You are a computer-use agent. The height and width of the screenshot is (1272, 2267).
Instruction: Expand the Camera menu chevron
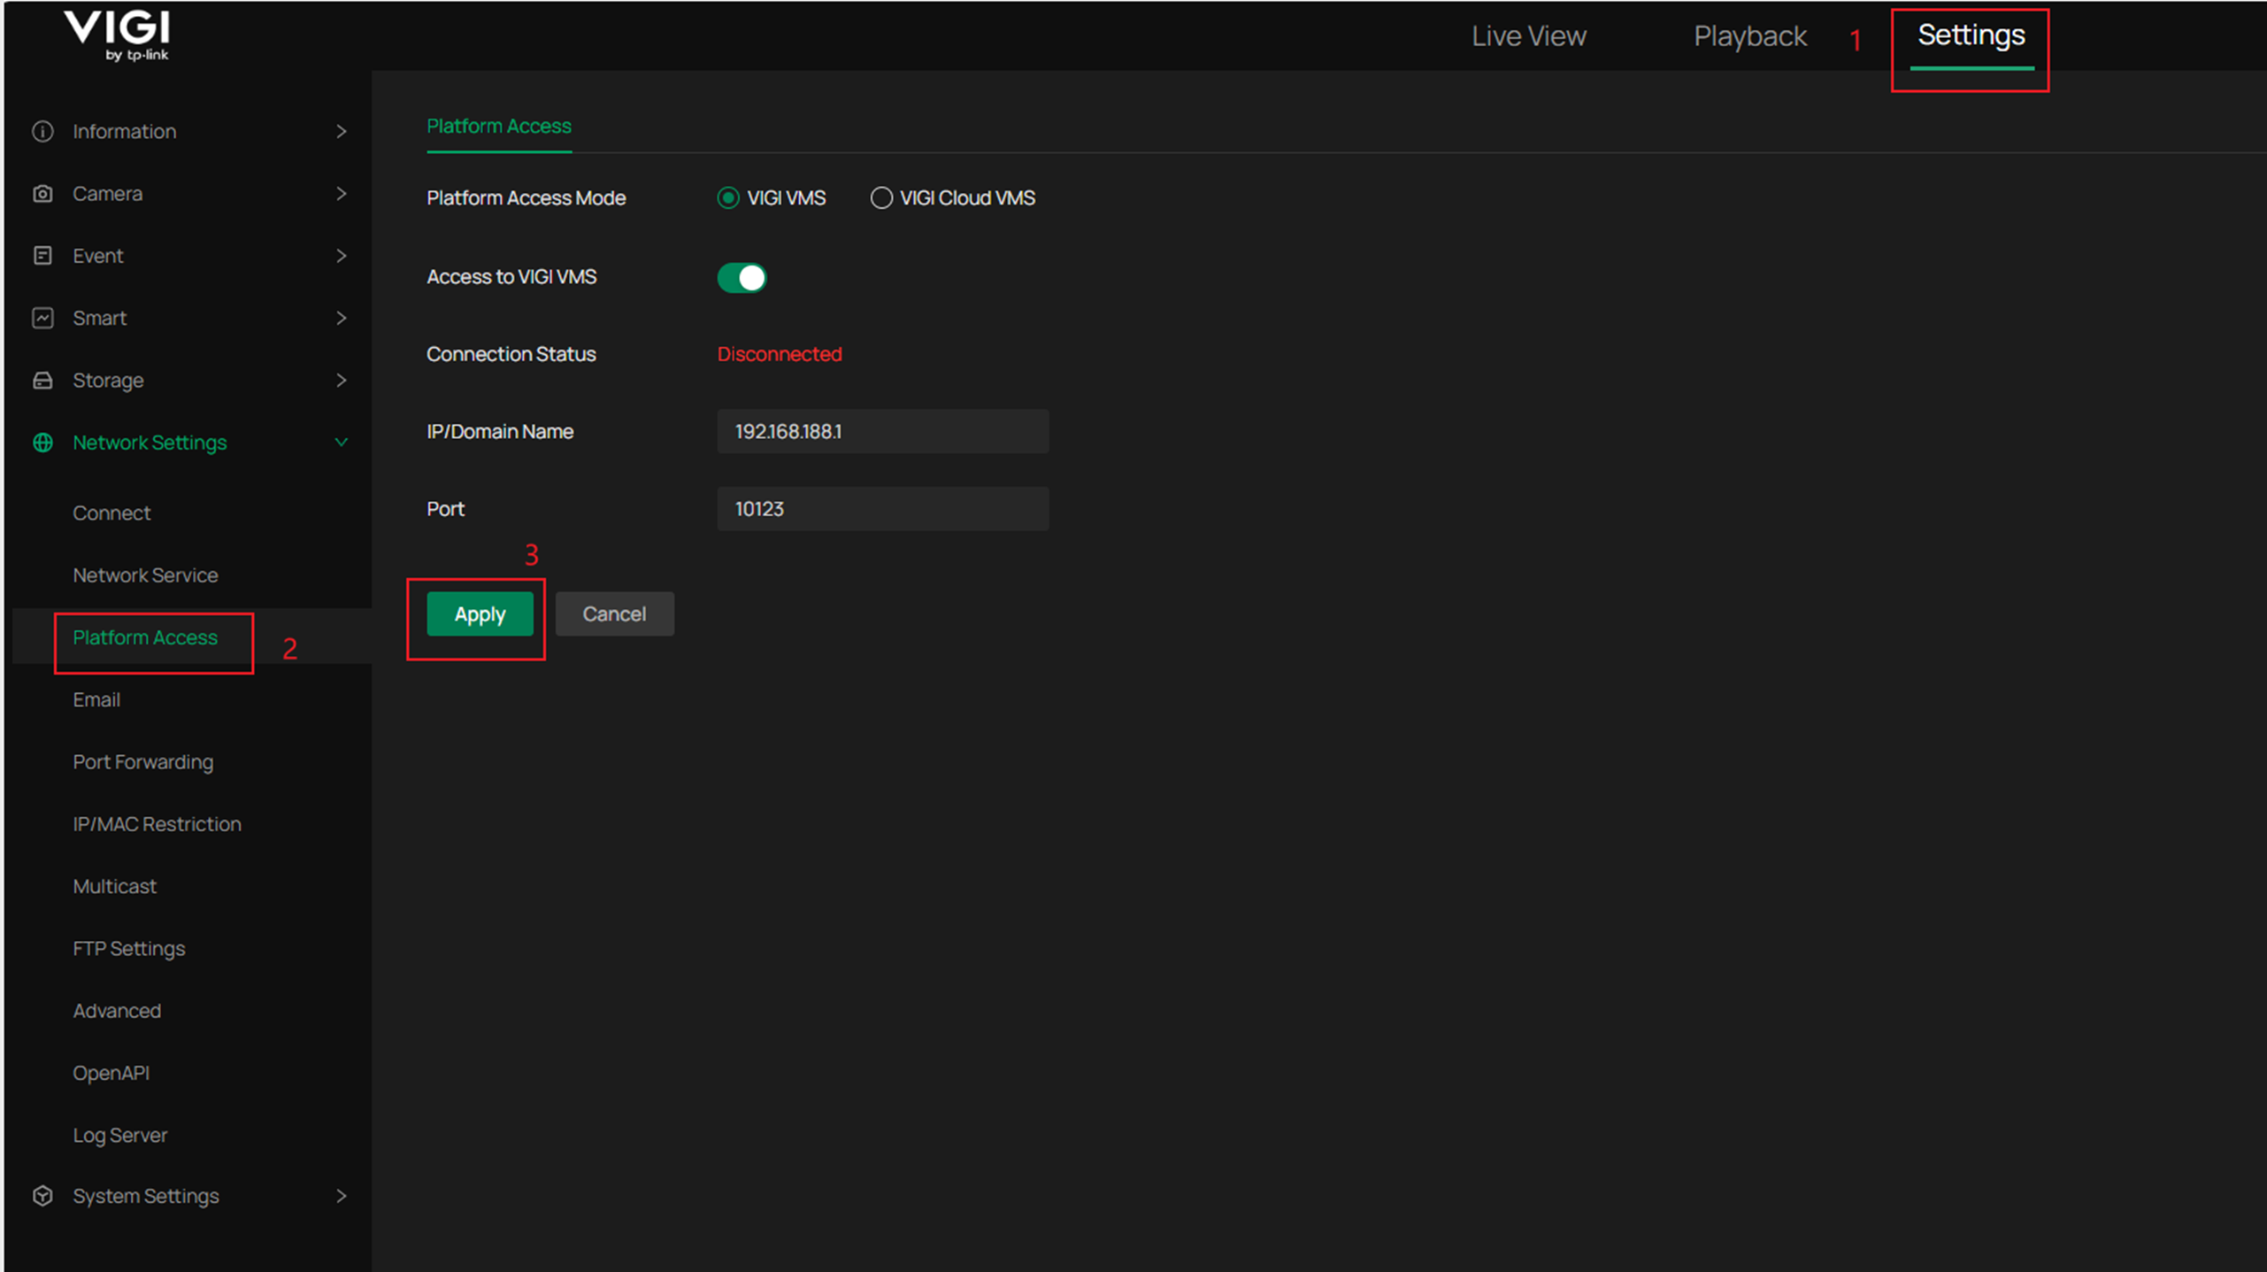[342, 193]
